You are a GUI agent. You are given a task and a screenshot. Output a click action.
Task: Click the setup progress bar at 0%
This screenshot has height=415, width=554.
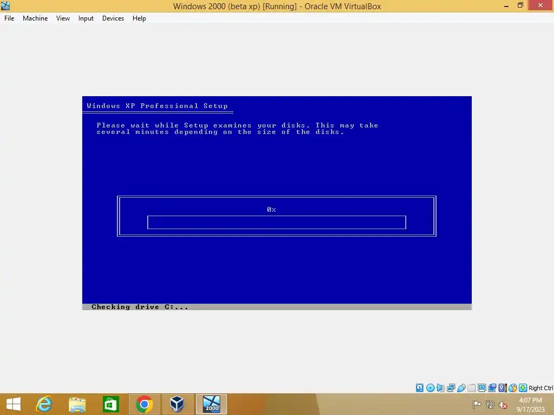tap(276, 222)
